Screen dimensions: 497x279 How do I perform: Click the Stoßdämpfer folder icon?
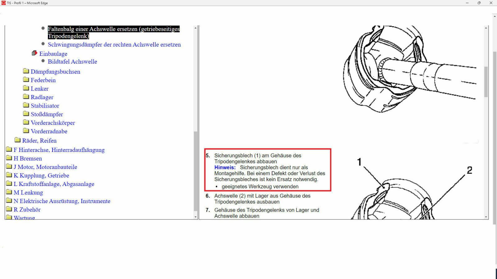pyautogui.click(x=26, y=114)
